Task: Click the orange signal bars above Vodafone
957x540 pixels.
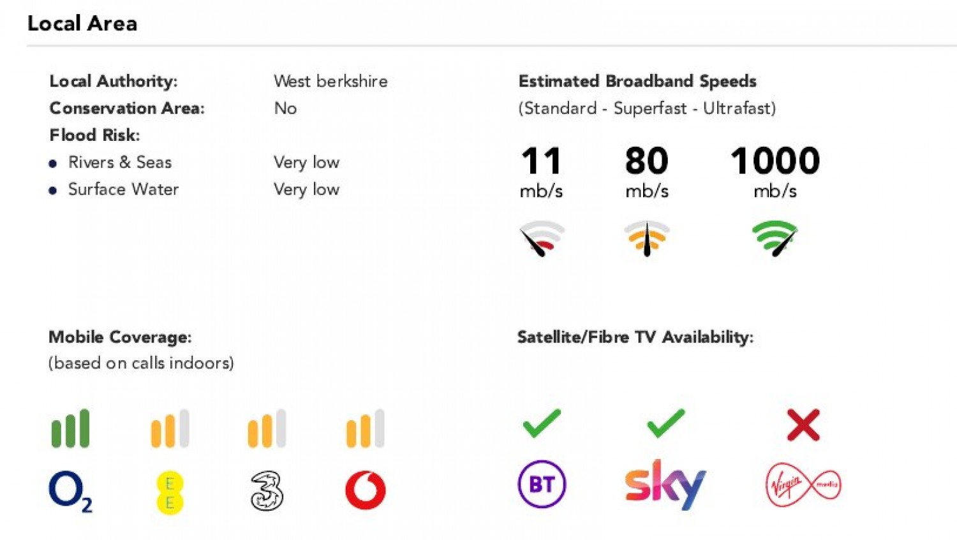Action: [x=366, y=428]
